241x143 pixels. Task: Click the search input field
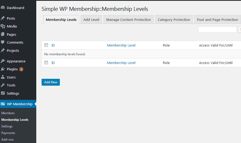tap(217, 29)
